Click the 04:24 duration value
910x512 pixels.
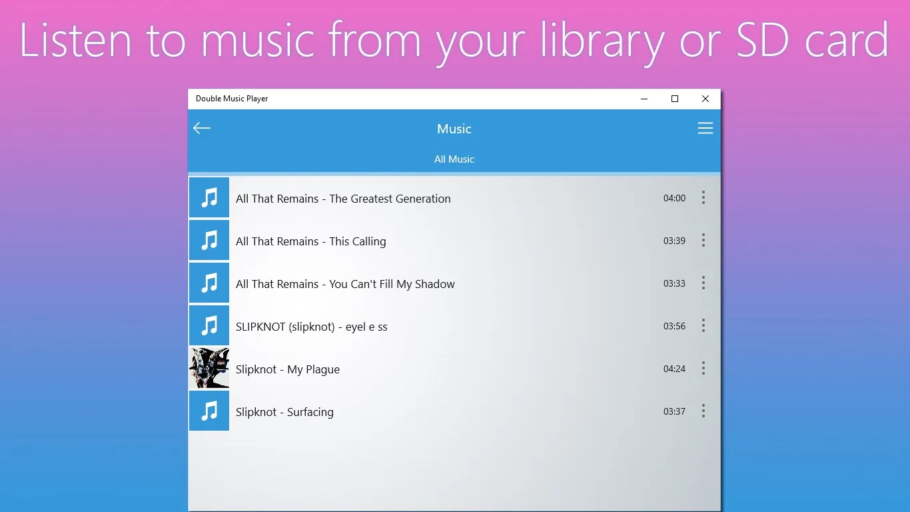674,369
